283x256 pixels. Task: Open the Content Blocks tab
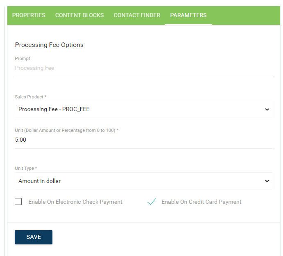click(79, 15)
